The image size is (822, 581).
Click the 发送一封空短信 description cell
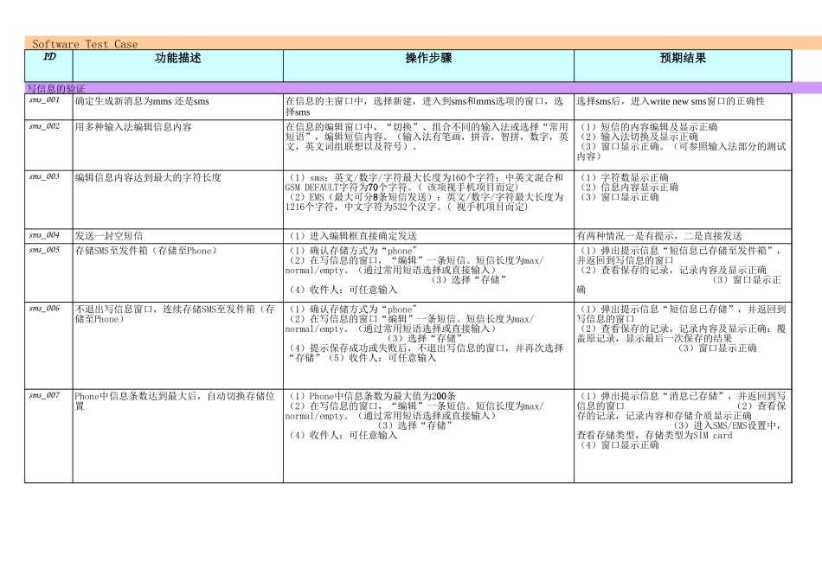(x=109, y=236)
